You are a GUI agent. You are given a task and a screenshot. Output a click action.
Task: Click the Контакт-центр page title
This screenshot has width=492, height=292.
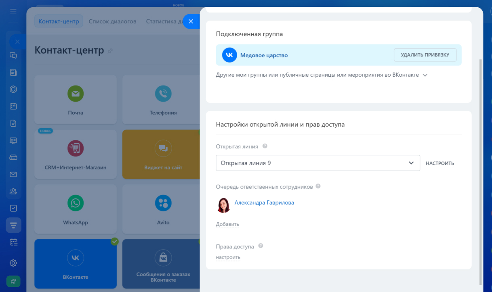pos(69,50)
